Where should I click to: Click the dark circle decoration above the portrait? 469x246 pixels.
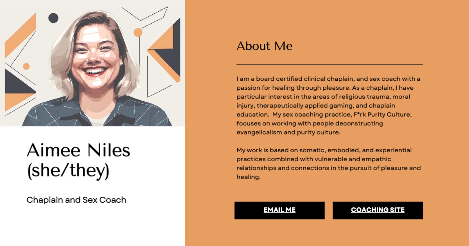53,17
